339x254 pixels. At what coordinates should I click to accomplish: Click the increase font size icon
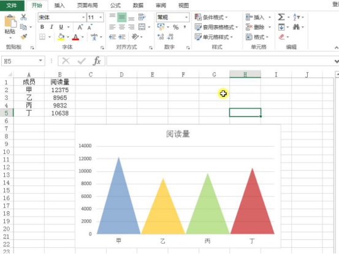(80, 27)
